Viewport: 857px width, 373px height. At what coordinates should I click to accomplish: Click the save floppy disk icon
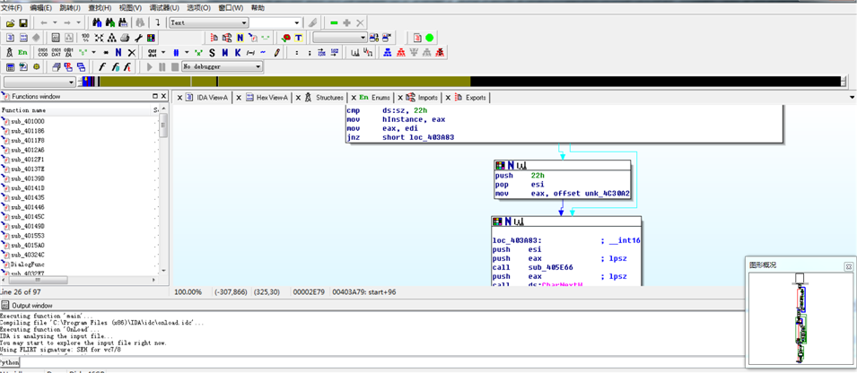click(x=23, y=23)
